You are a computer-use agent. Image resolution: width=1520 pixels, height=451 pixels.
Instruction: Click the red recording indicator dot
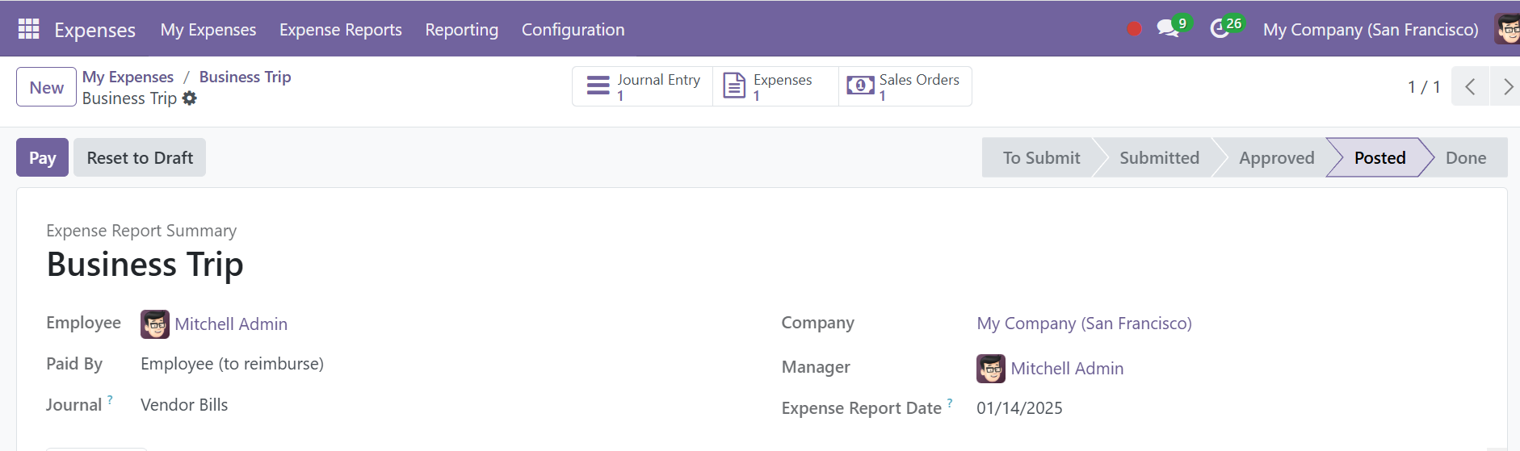point(1134,29)
